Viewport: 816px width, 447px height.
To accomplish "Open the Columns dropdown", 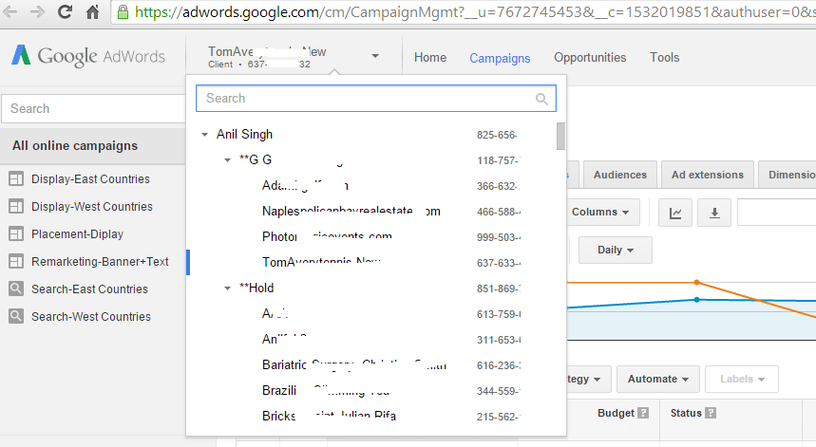I will click(x=600, y=212).
